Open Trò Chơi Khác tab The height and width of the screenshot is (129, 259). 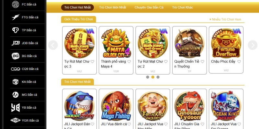click(x=182, y=7)
